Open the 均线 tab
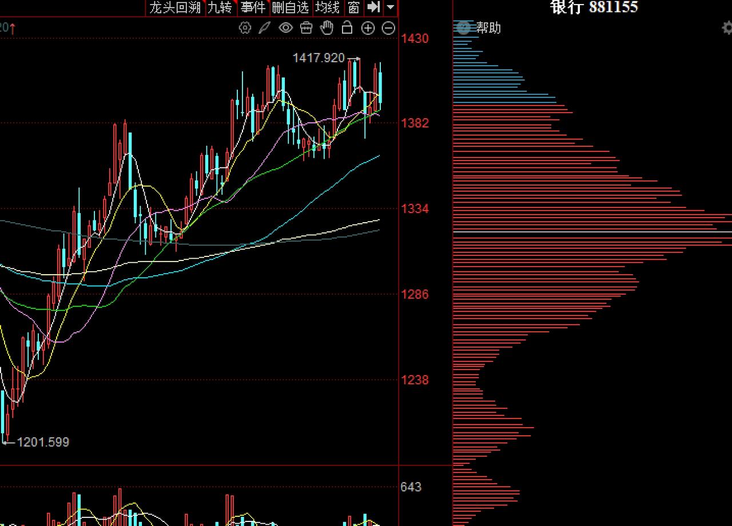Viewport: 732px width, 526px height. pyautogui.click(x=327, y=7)
